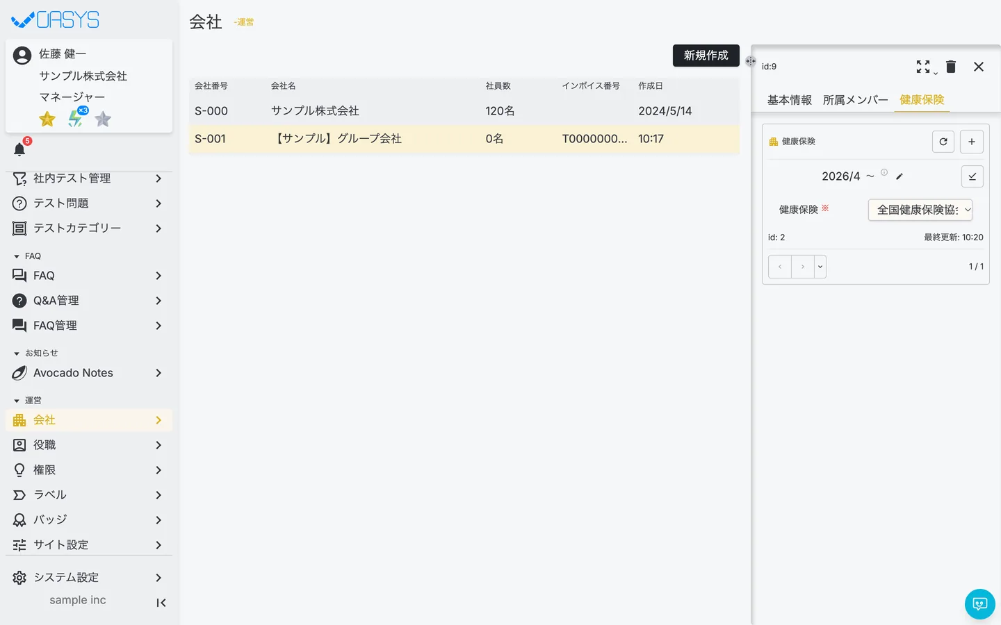The width and height of the screenshot is (1001, 625).
Task: Click the info icon beside 2026/4
Action: click(x=884, y=172)
